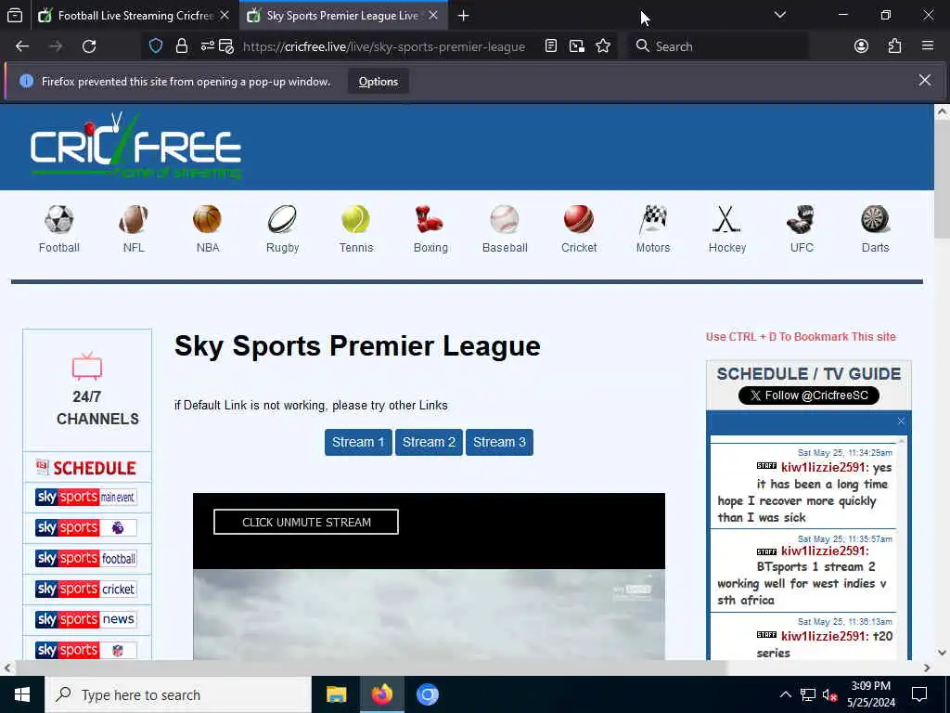This screenshot has width=950, height=713.
Task: Open picture-in-picture icon in address bar
Action: click(577, 46)
